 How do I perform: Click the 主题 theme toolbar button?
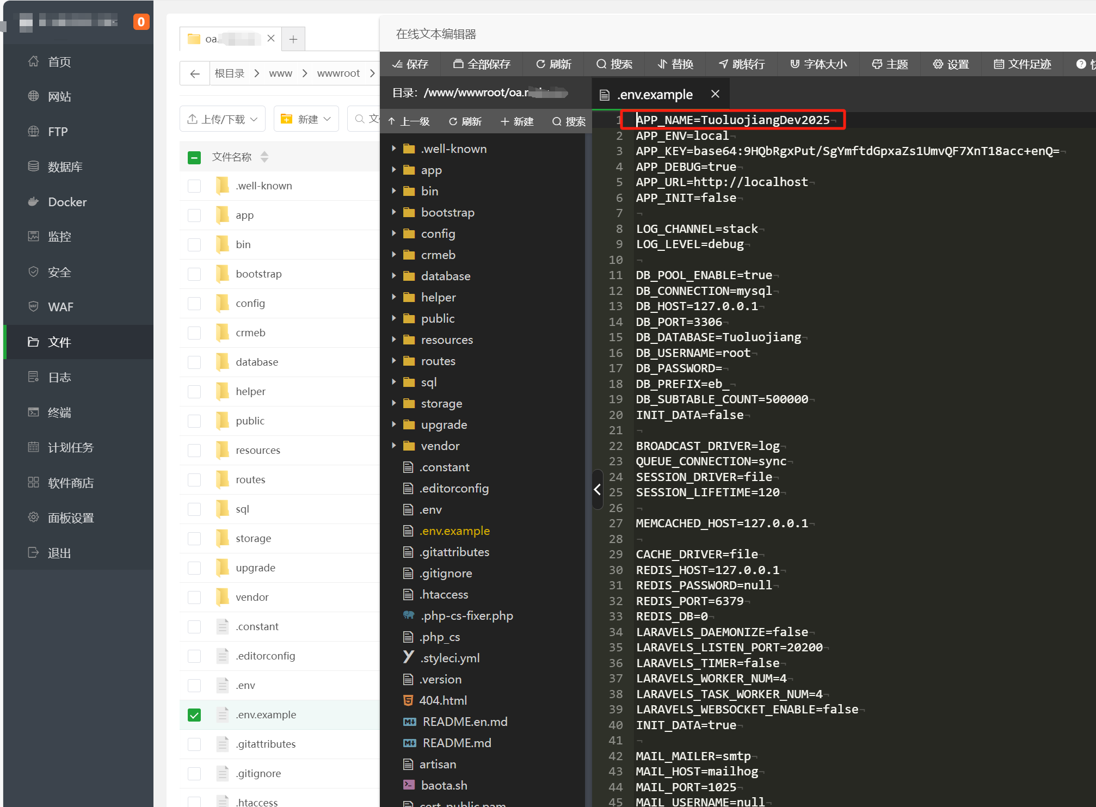coord(890,64)
